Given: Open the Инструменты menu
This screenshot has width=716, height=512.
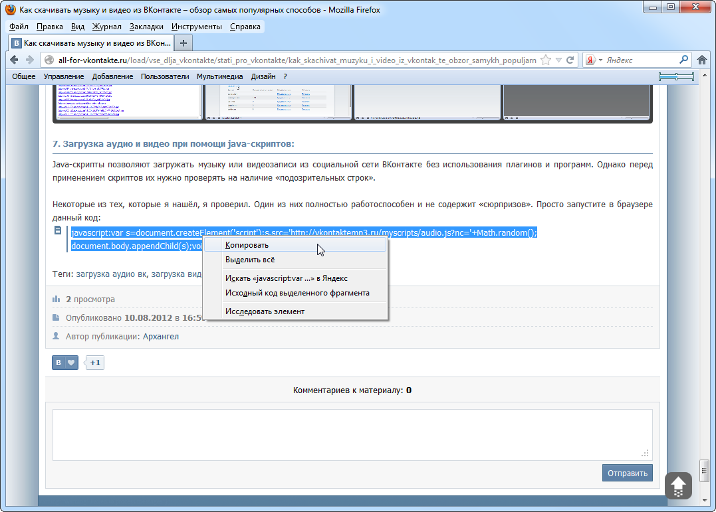Looking at the screenshot, I should tap(196, 27).
